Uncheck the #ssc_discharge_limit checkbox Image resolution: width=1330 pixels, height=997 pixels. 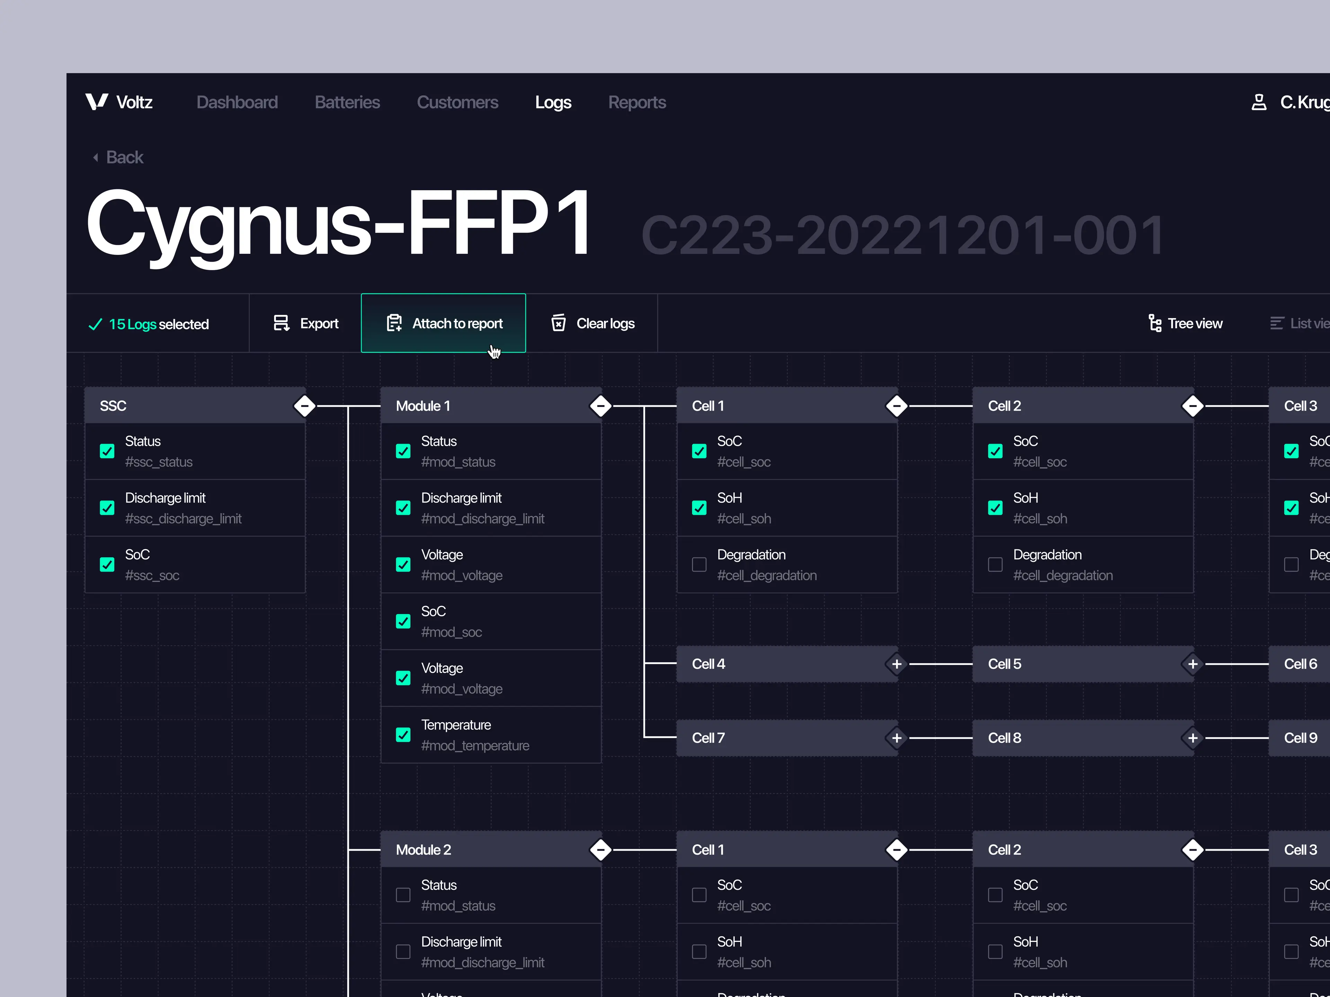107,508
